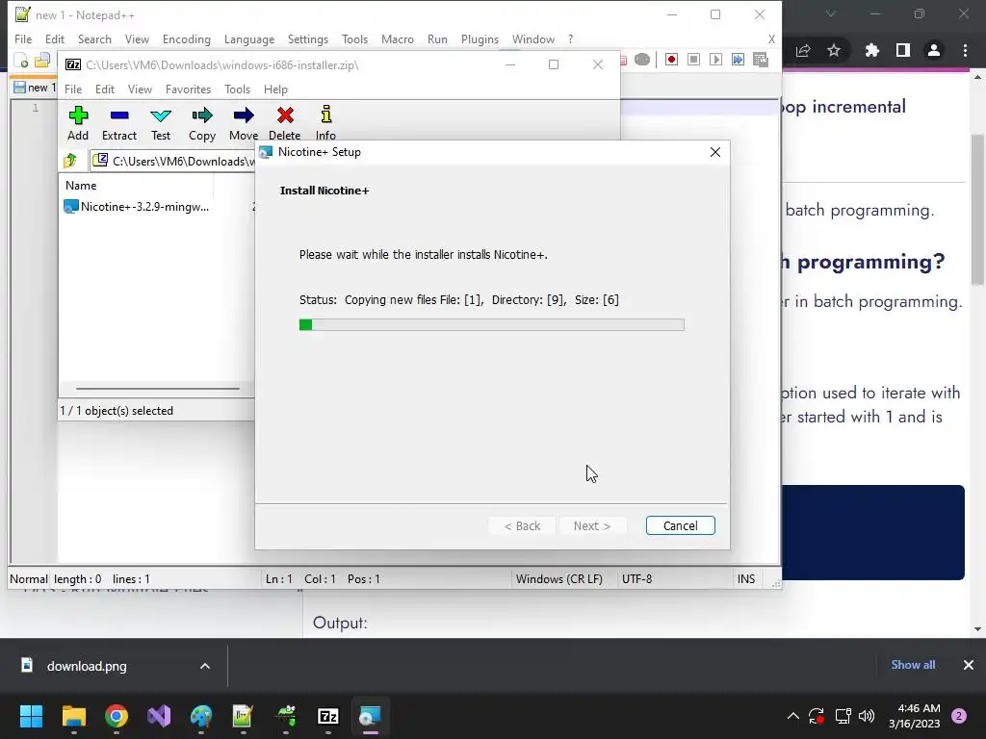
Task: Click the Nicotine+ install progress bar
Action: pyautogui.click(x=492, y=325)
